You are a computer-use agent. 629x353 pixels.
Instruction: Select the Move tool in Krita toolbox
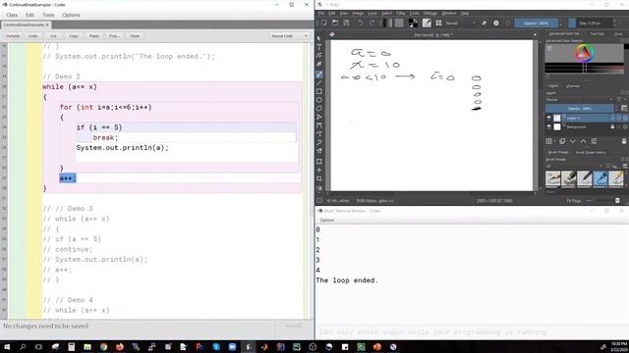point(318,170)
